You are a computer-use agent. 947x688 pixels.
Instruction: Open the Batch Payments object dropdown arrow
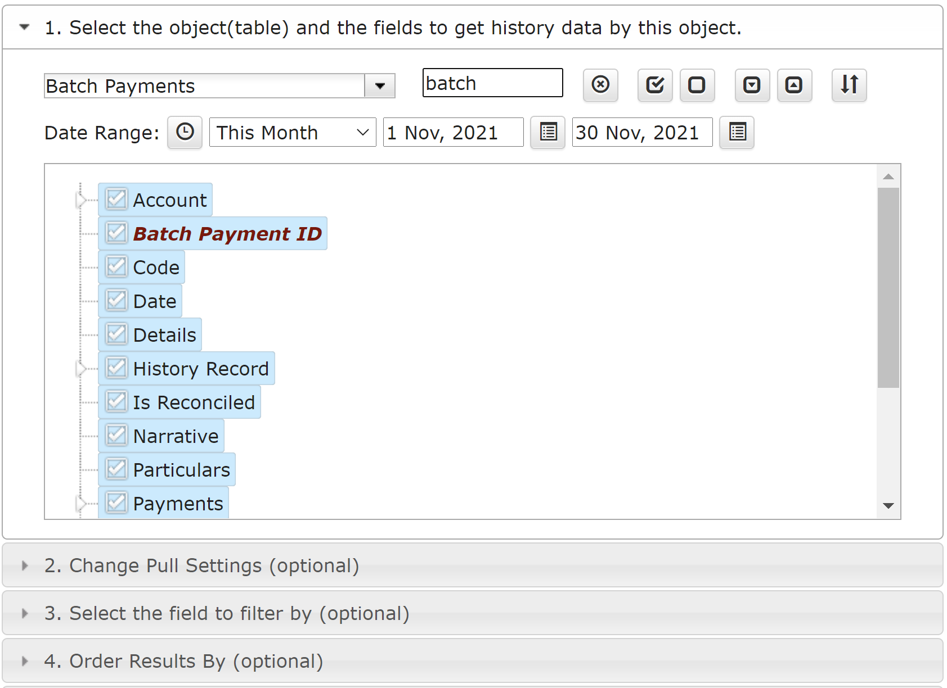[380, 86]
